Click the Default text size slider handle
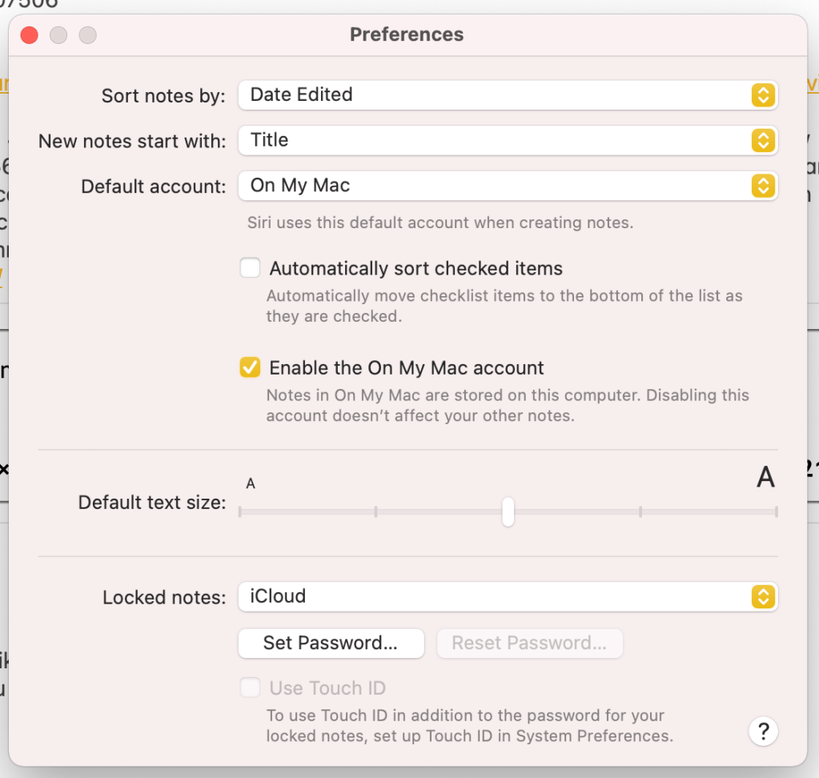Image resolution: width=819 pixels, height=778 pixels. coord(508,512)
